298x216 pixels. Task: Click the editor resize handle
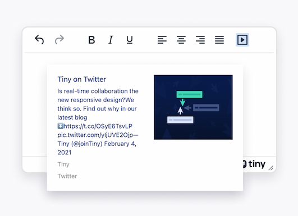271,168
